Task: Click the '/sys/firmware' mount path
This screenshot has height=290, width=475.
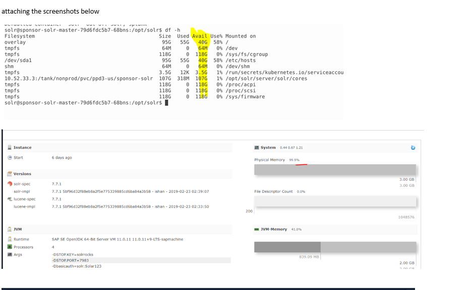Action: coord(245,97)
